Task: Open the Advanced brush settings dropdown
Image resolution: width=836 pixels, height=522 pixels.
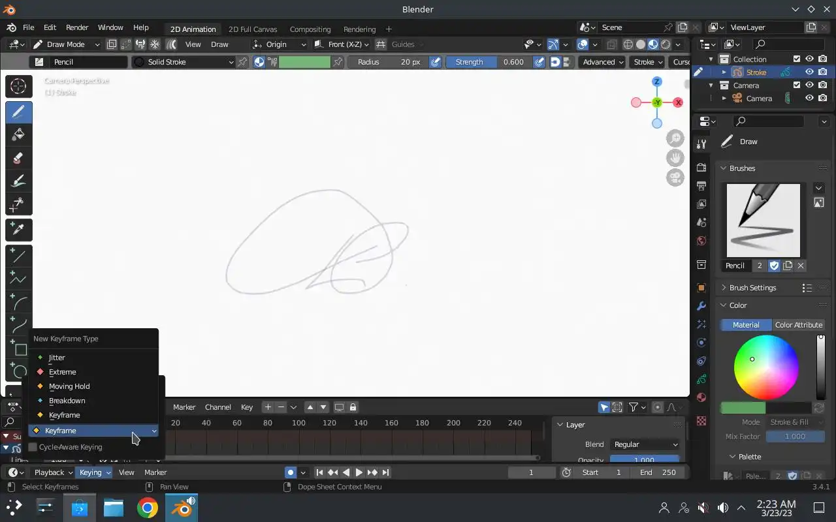Action: pyautogui.click(x=603, y=62)
